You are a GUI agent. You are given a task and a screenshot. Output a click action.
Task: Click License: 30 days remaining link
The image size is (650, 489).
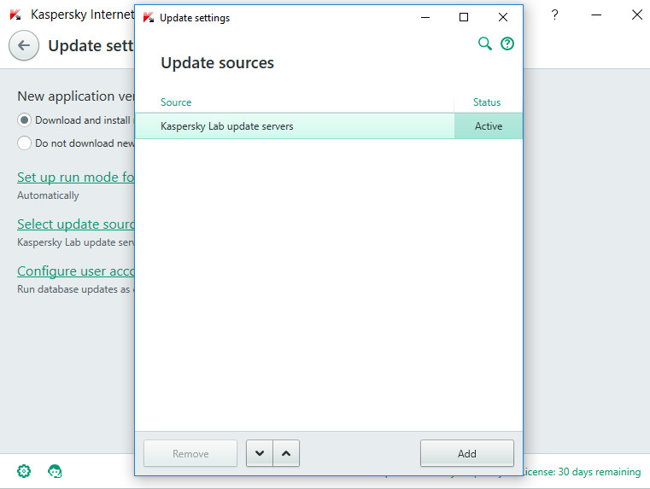[582, 472]
